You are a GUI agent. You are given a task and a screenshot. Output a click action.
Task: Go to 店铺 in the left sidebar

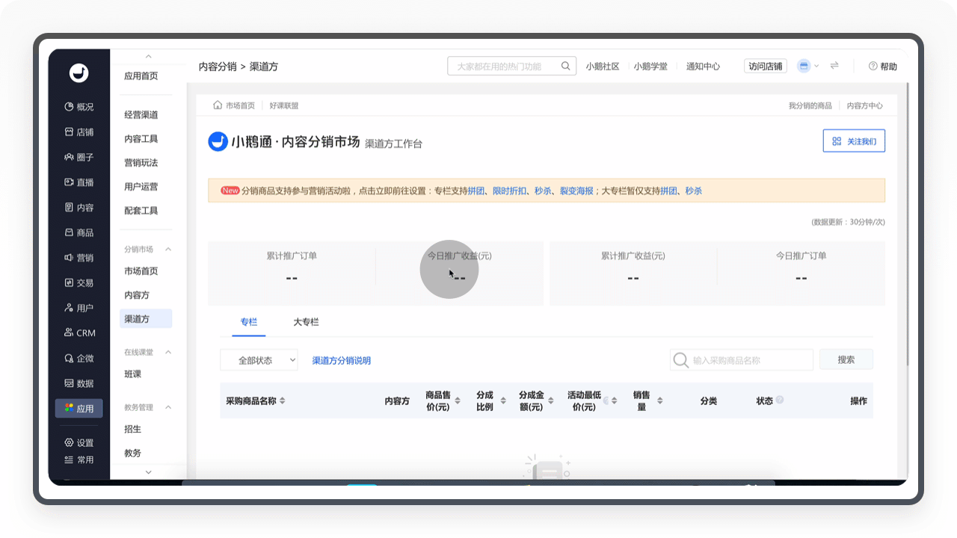tap(79, 132)
